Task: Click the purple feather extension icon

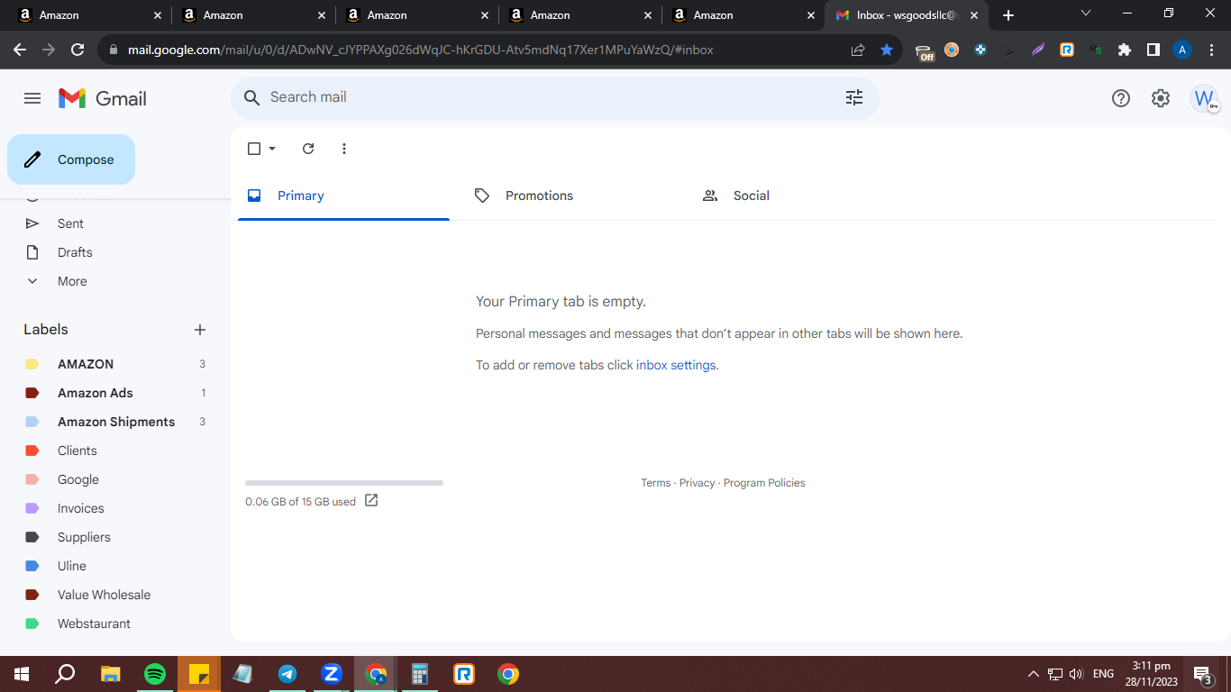Action: (1038, 50)
